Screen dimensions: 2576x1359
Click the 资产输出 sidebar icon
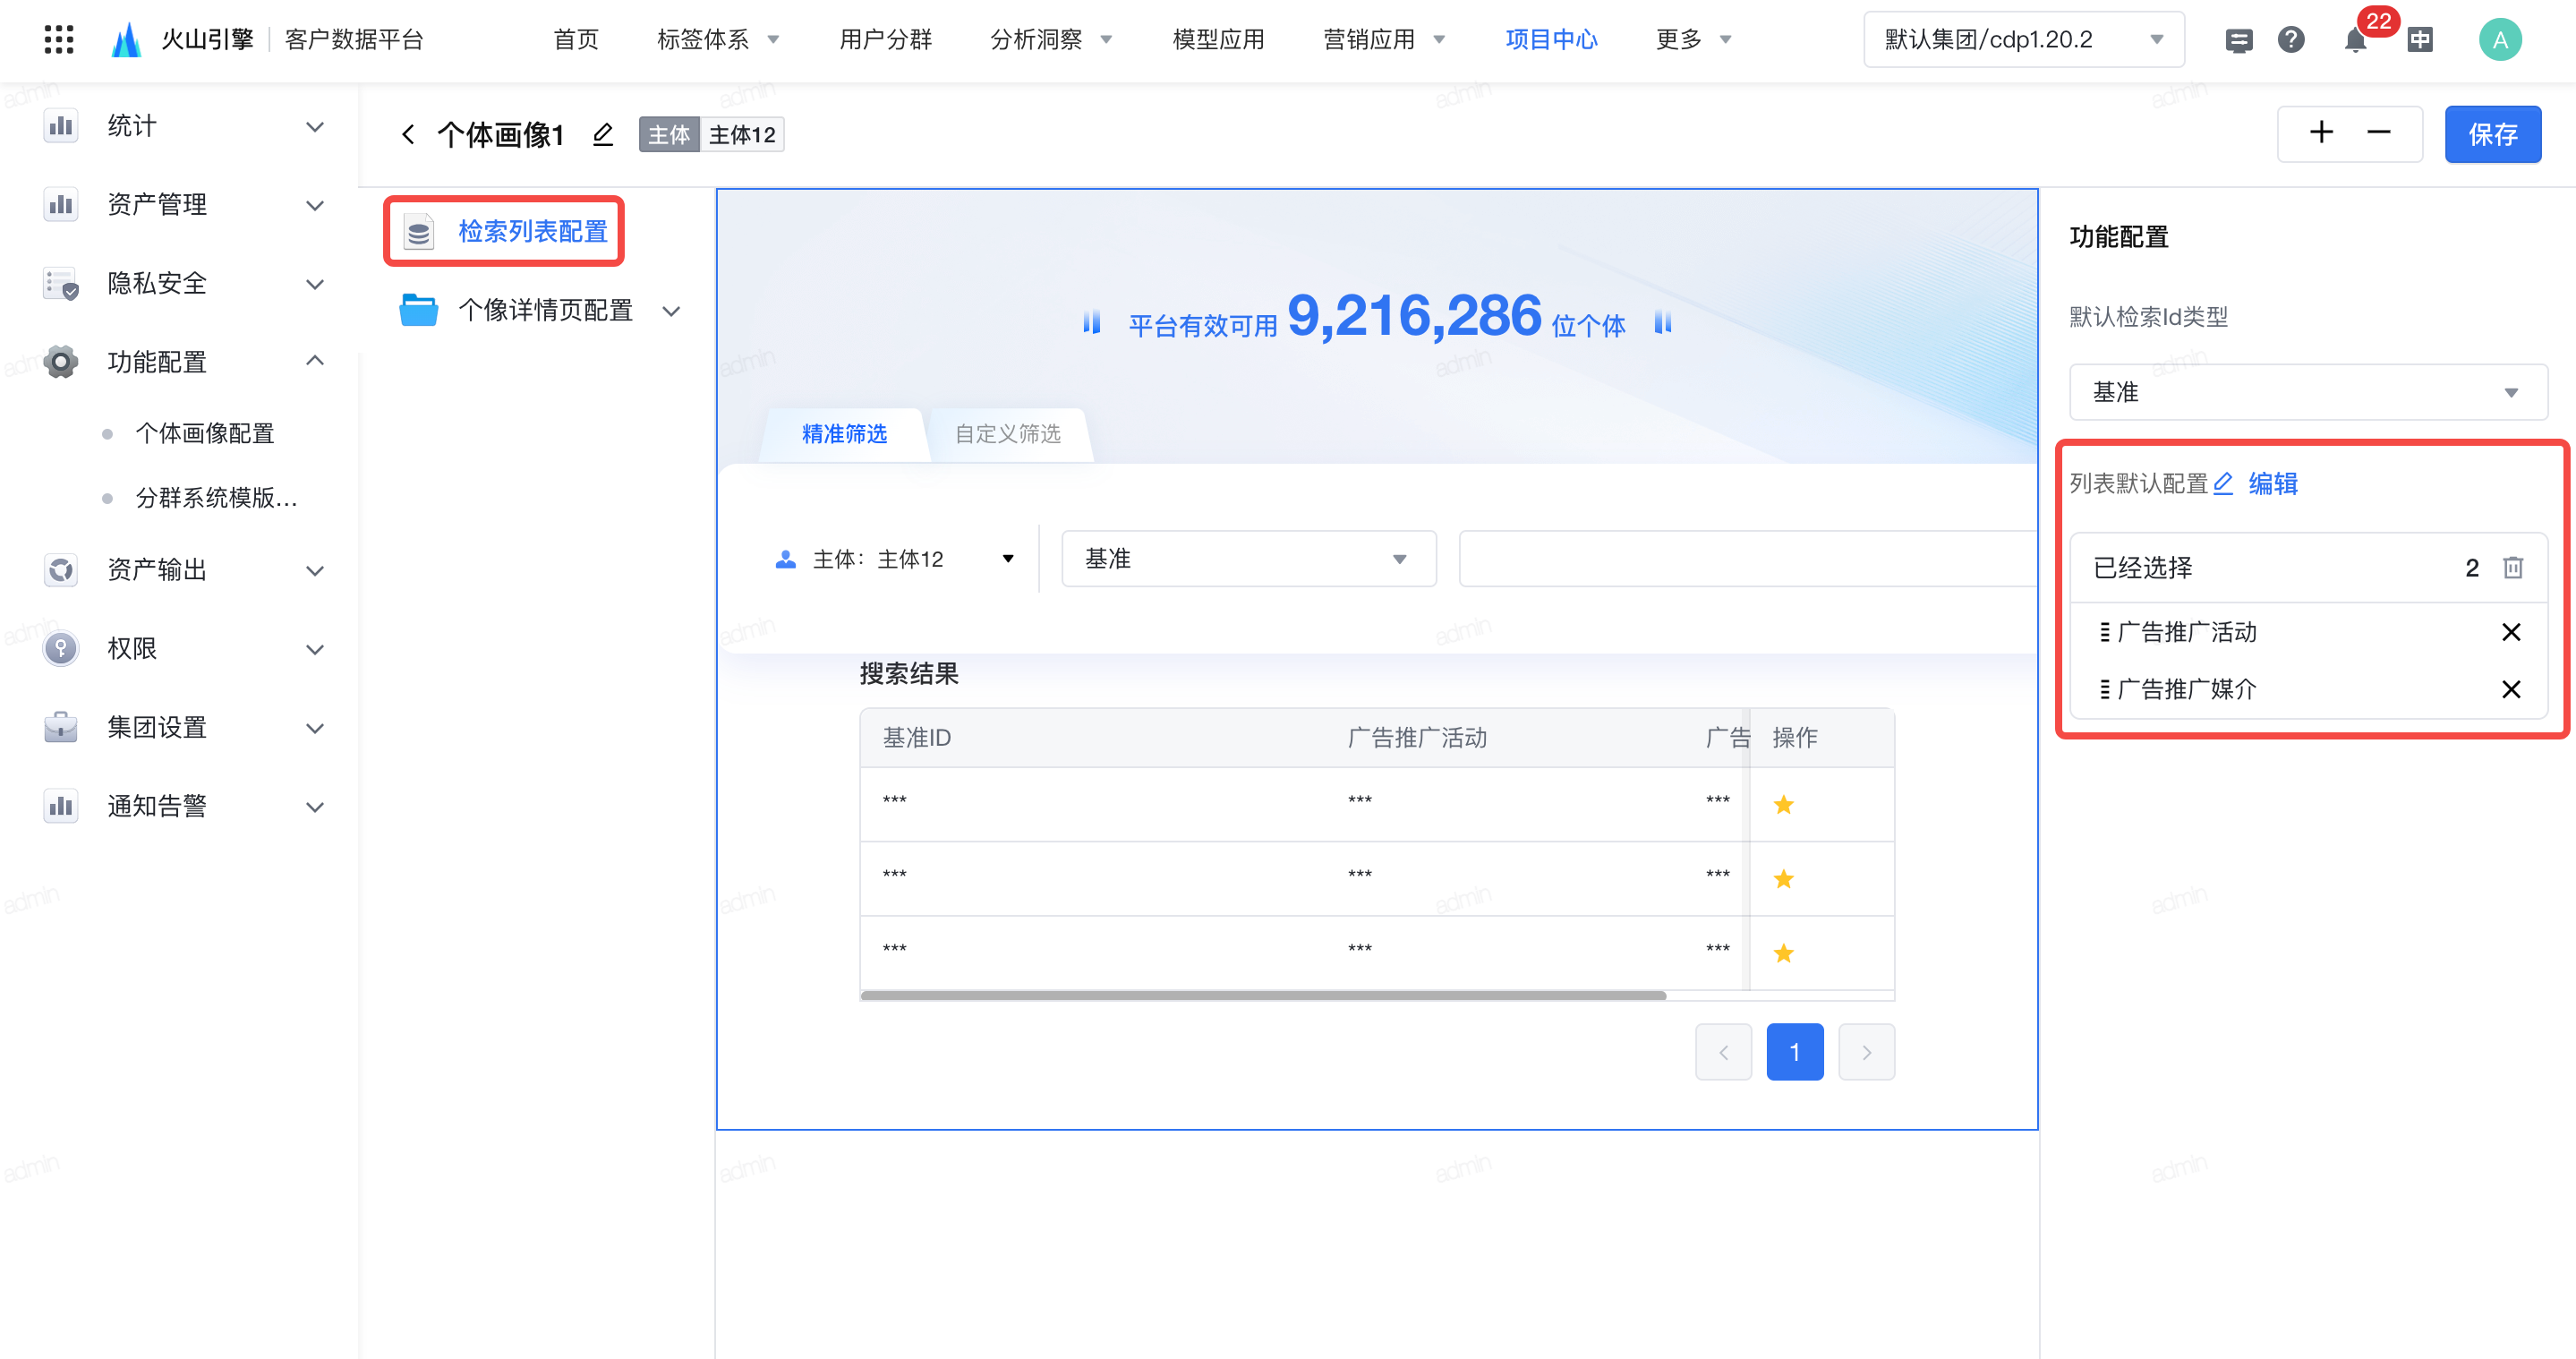pos(61,570)
